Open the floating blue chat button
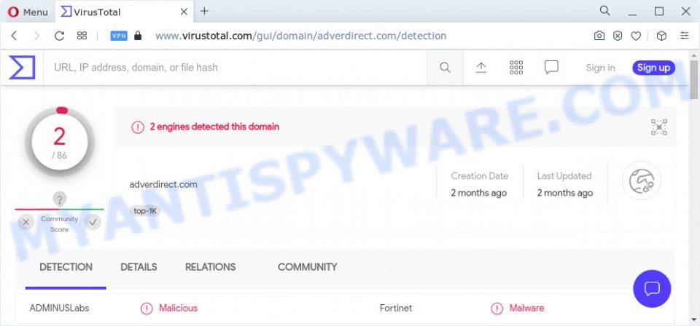 [x=652, y=289]
